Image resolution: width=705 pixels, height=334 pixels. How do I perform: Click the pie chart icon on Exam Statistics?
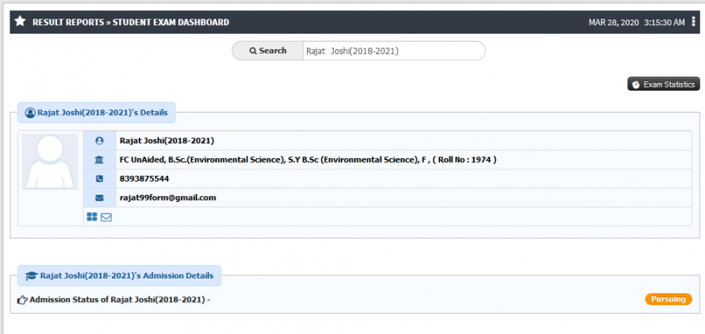[636, 84]
